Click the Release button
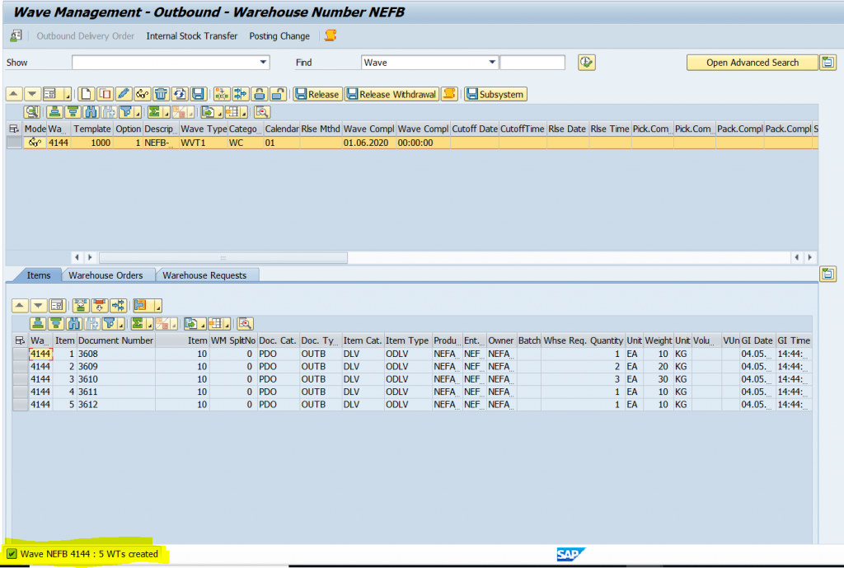Image resolution: width=844 pixels, height=568 pixels. pyautogui.click(x=317, y=94)
